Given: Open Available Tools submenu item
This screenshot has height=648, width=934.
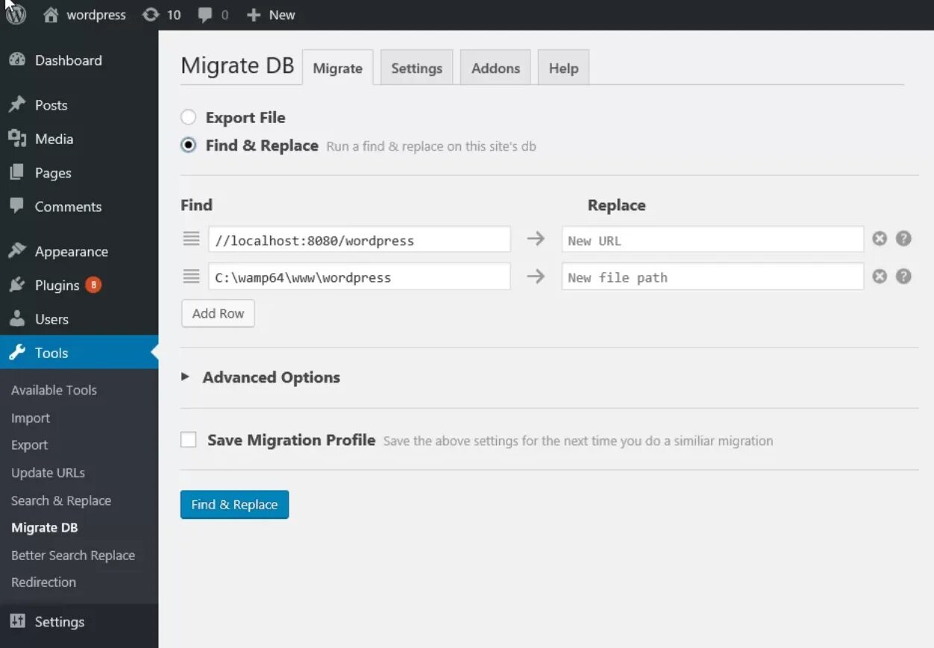Looking at the screenshot, I should [54, 390].
